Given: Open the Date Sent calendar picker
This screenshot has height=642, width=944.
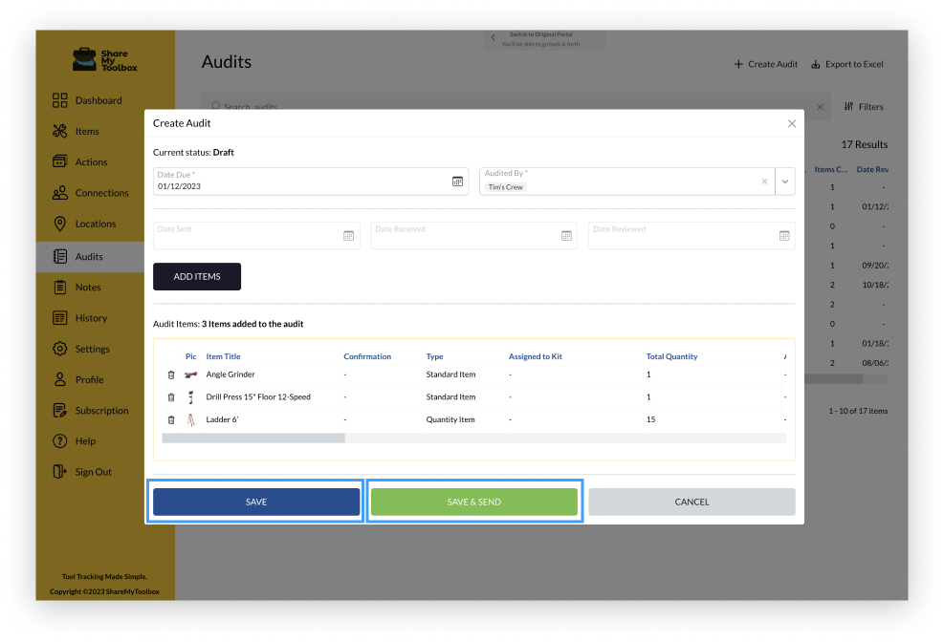Looking at the screenshot, I should click(348, 235).
